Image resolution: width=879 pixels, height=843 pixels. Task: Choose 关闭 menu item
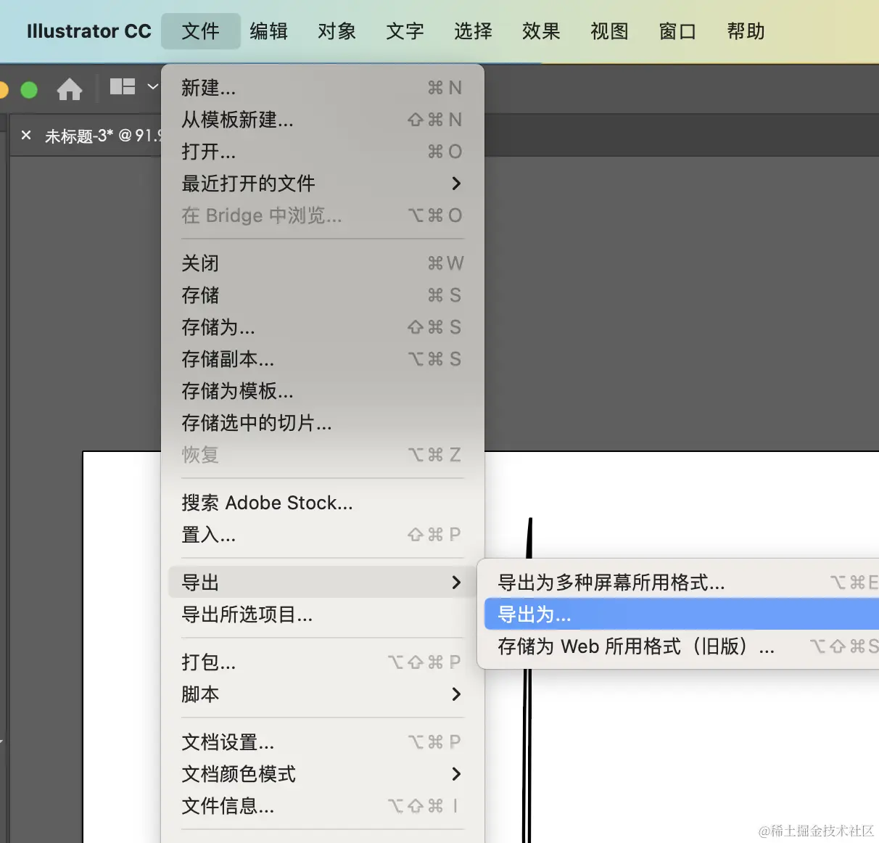322,263
